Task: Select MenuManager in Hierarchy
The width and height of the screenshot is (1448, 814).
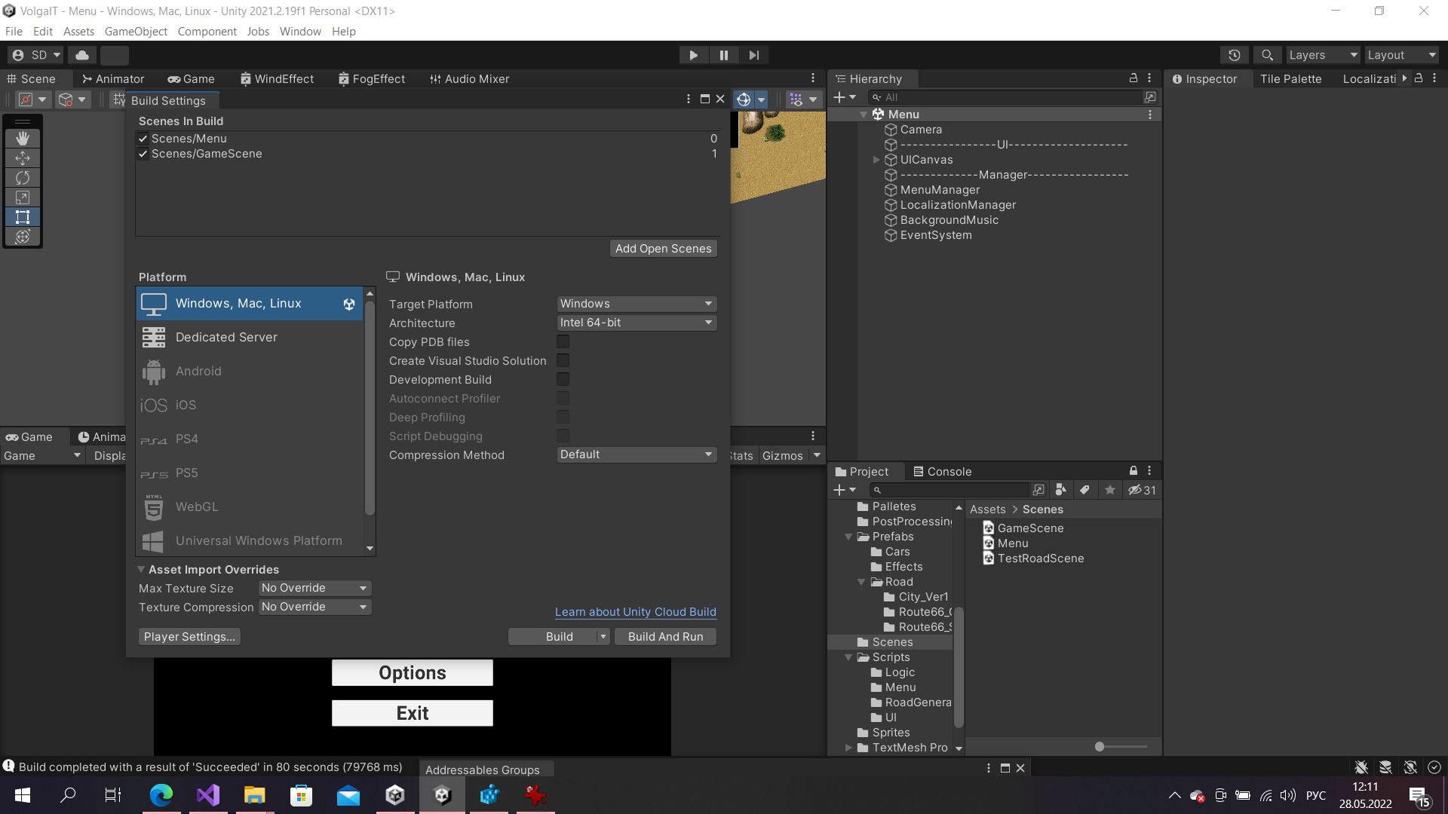Action: coord(940,190)
